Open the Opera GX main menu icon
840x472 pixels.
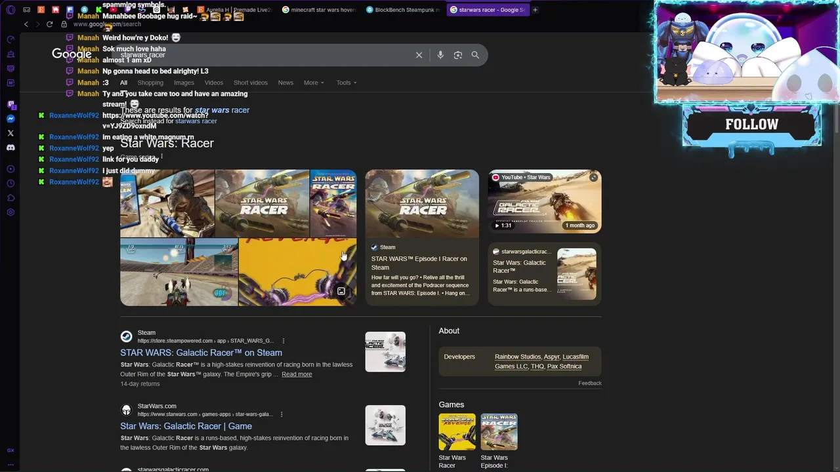10,10
